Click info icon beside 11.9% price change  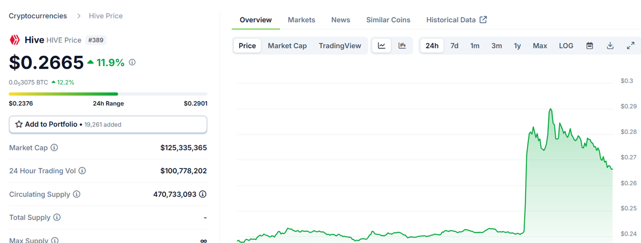tap(132, 63)
